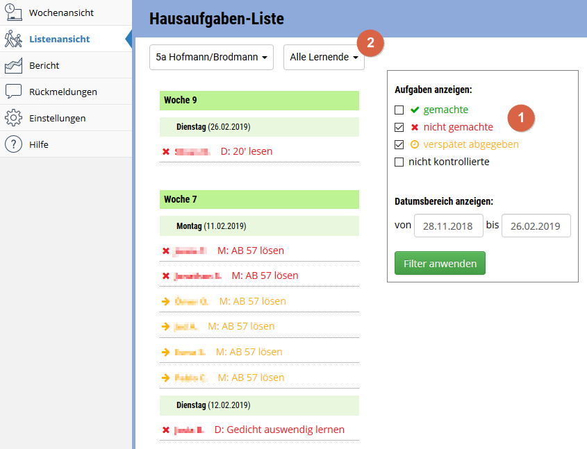
Task: Uncheck the nicht gemachte checkbox
Action: tap(399, 128)
